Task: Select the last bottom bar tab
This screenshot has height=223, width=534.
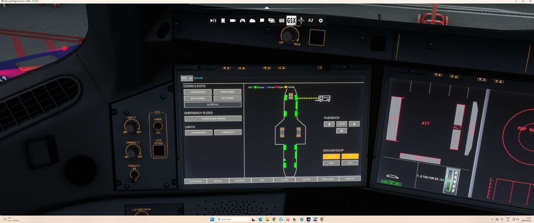Action: tap(350, 178)
